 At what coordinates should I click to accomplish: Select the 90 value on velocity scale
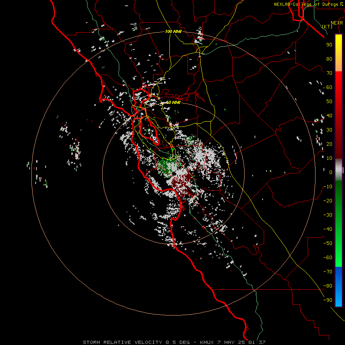tap(329, 45)
